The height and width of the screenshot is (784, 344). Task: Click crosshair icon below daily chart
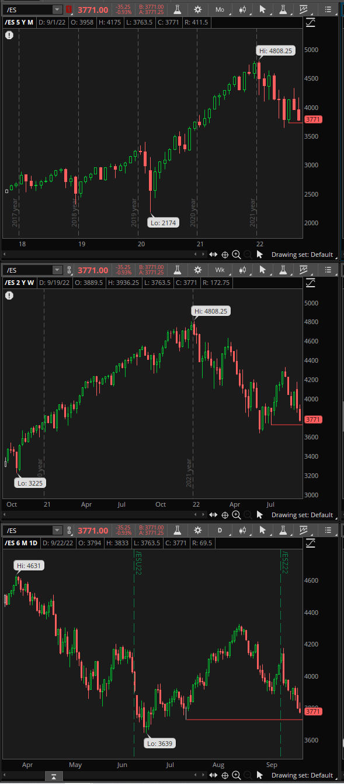tap(225, 775)
